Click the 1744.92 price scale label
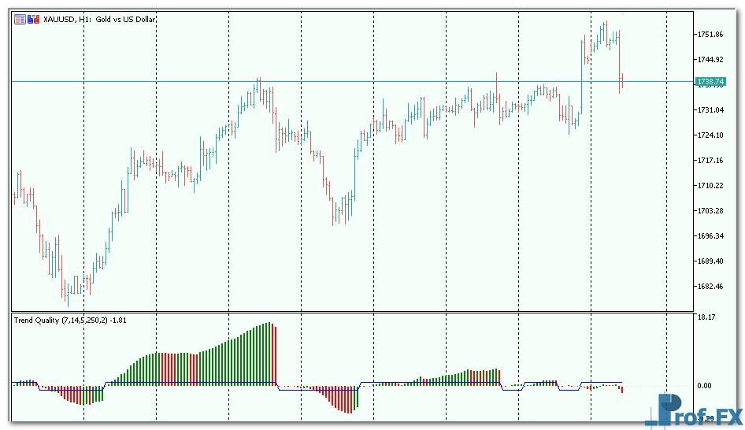 (710, 60)
